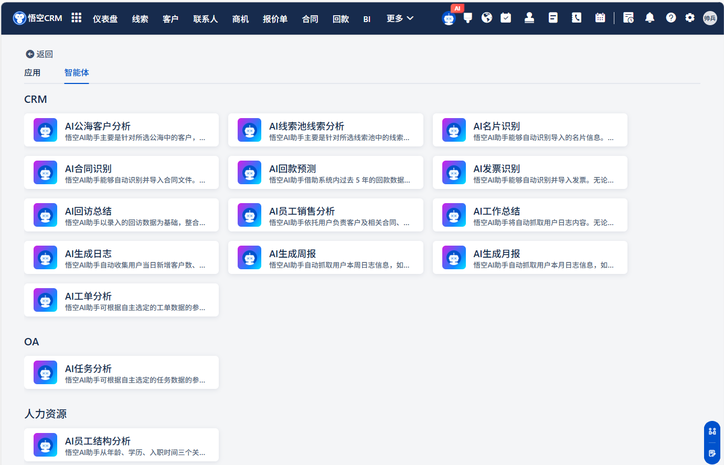
Task: Click robot icon of AI名片识别 card
Action: 454,130
